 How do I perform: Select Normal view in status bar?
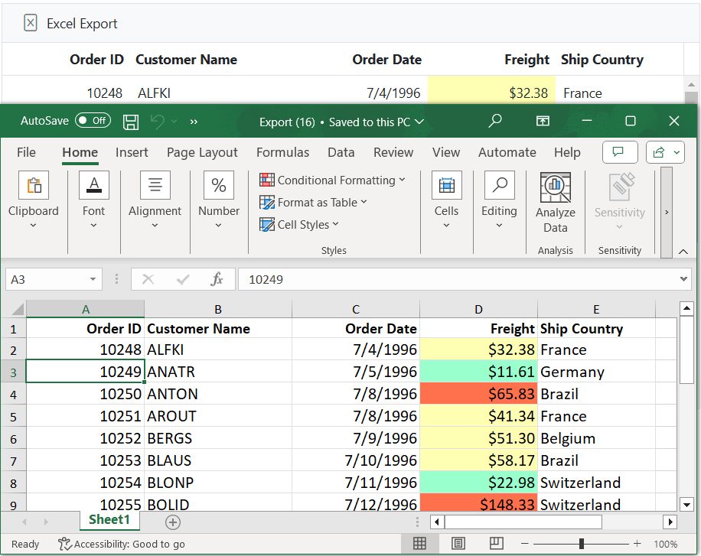tap(419, 544)
